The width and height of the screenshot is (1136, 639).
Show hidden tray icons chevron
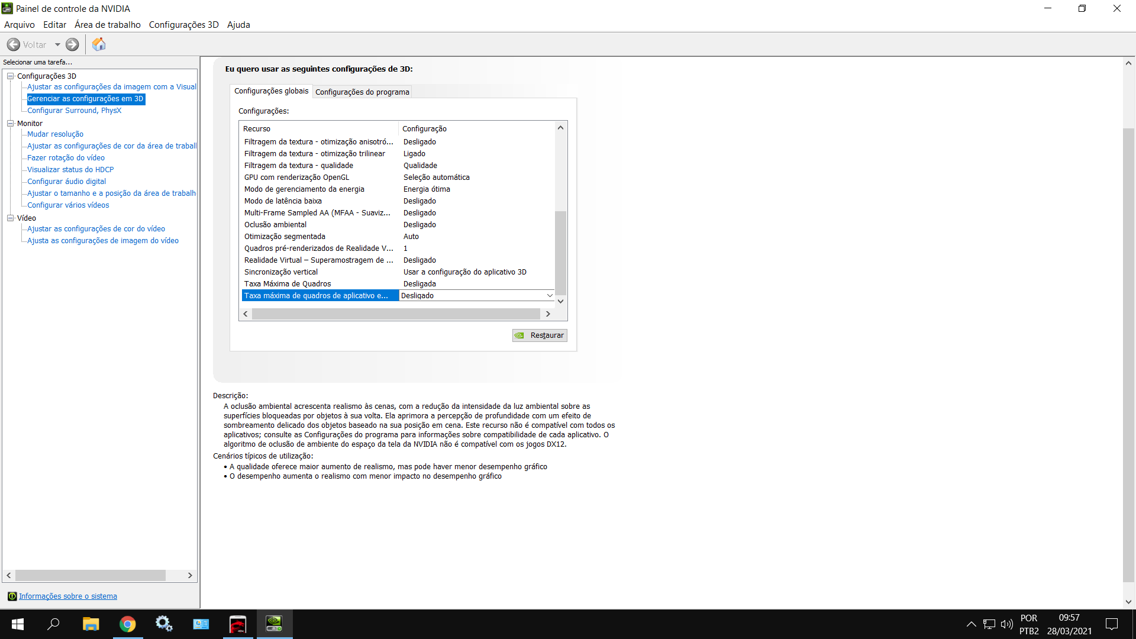click(971, 624)
